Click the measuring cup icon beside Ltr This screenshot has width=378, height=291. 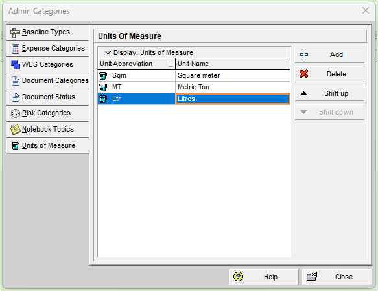point(103,99)
